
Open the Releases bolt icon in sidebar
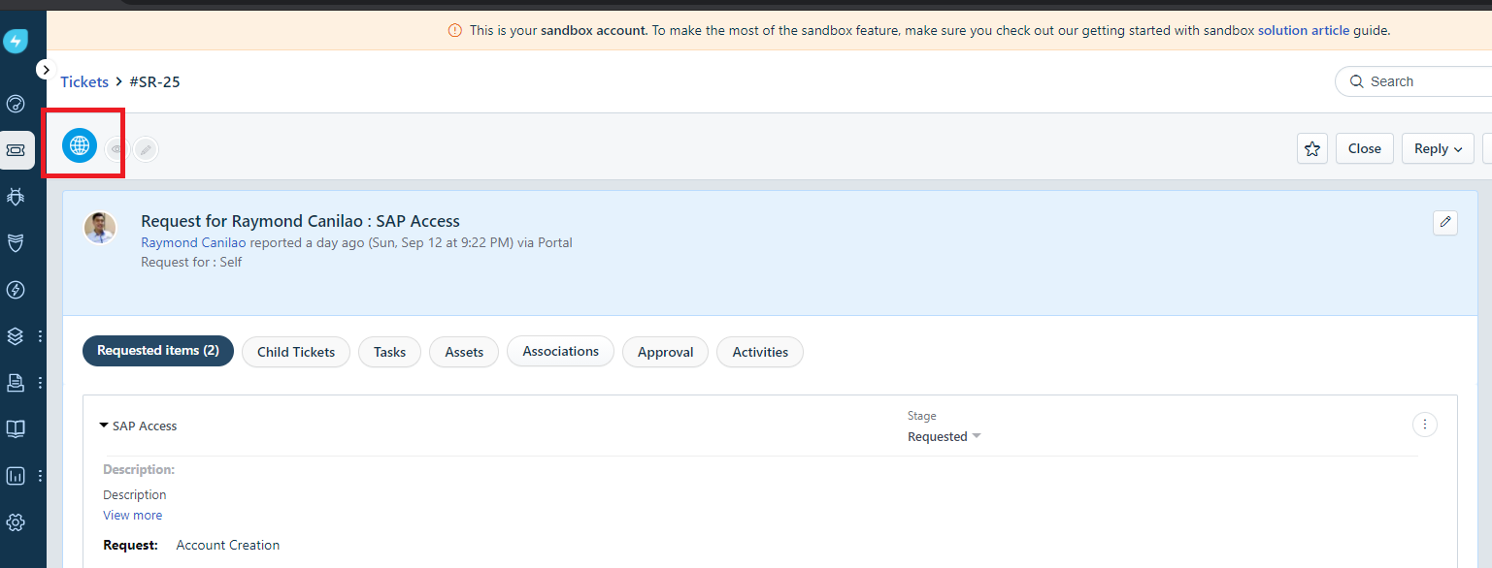tap(16, 290)
